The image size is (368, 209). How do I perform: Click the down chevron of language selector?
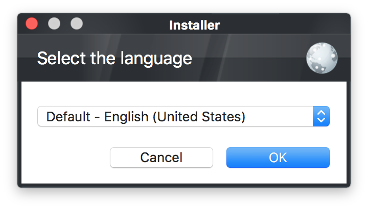321,120
